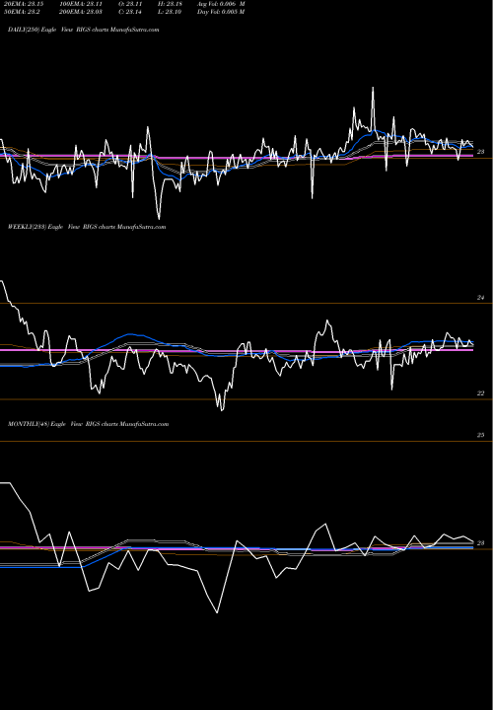Viewport: 493px width, 710px height.
Task: Click the MONTHLY Eagle View chart title
Action: point(89,424)
